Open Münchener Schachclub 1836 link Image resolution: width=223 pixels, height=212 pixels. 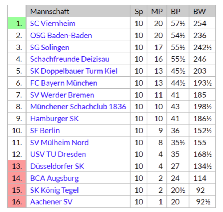[x=78, y=107]
